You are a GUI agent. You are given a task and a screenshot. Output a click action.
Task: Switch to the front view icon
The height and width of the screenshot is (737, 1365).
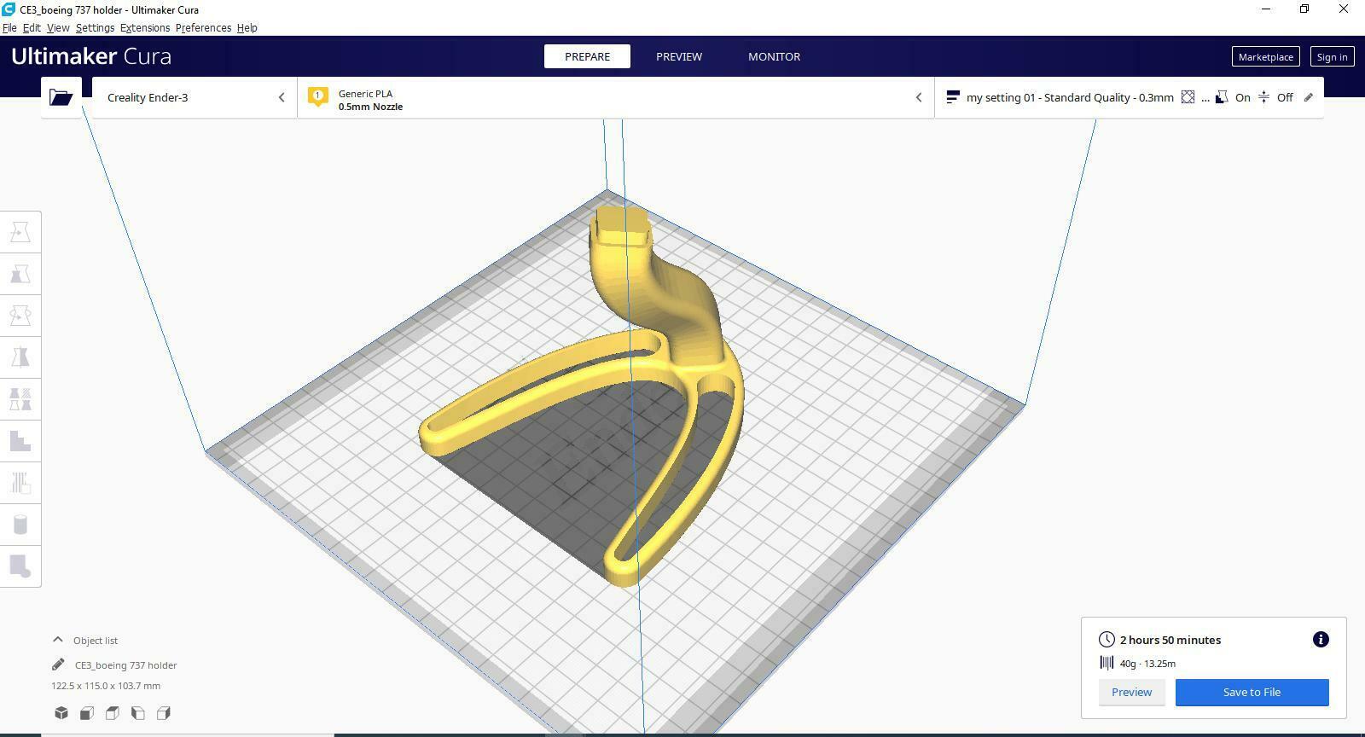(x=87, y=713)
